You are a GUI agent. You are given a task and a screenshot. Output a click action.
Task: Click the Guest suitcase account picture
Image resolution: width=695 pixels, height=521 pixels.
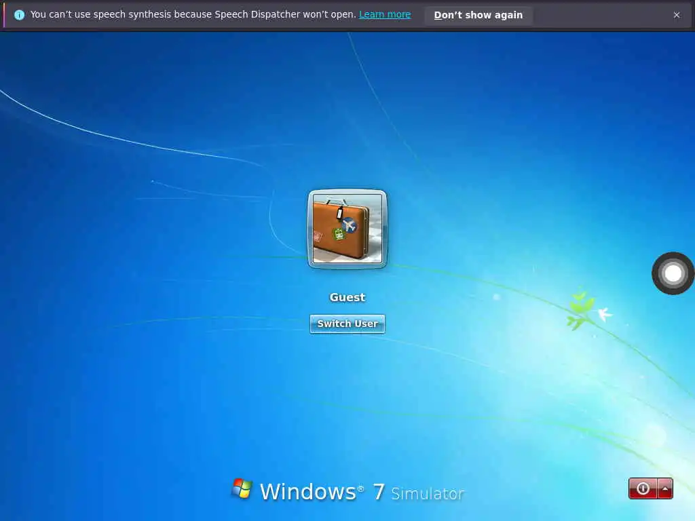[347, 229]
